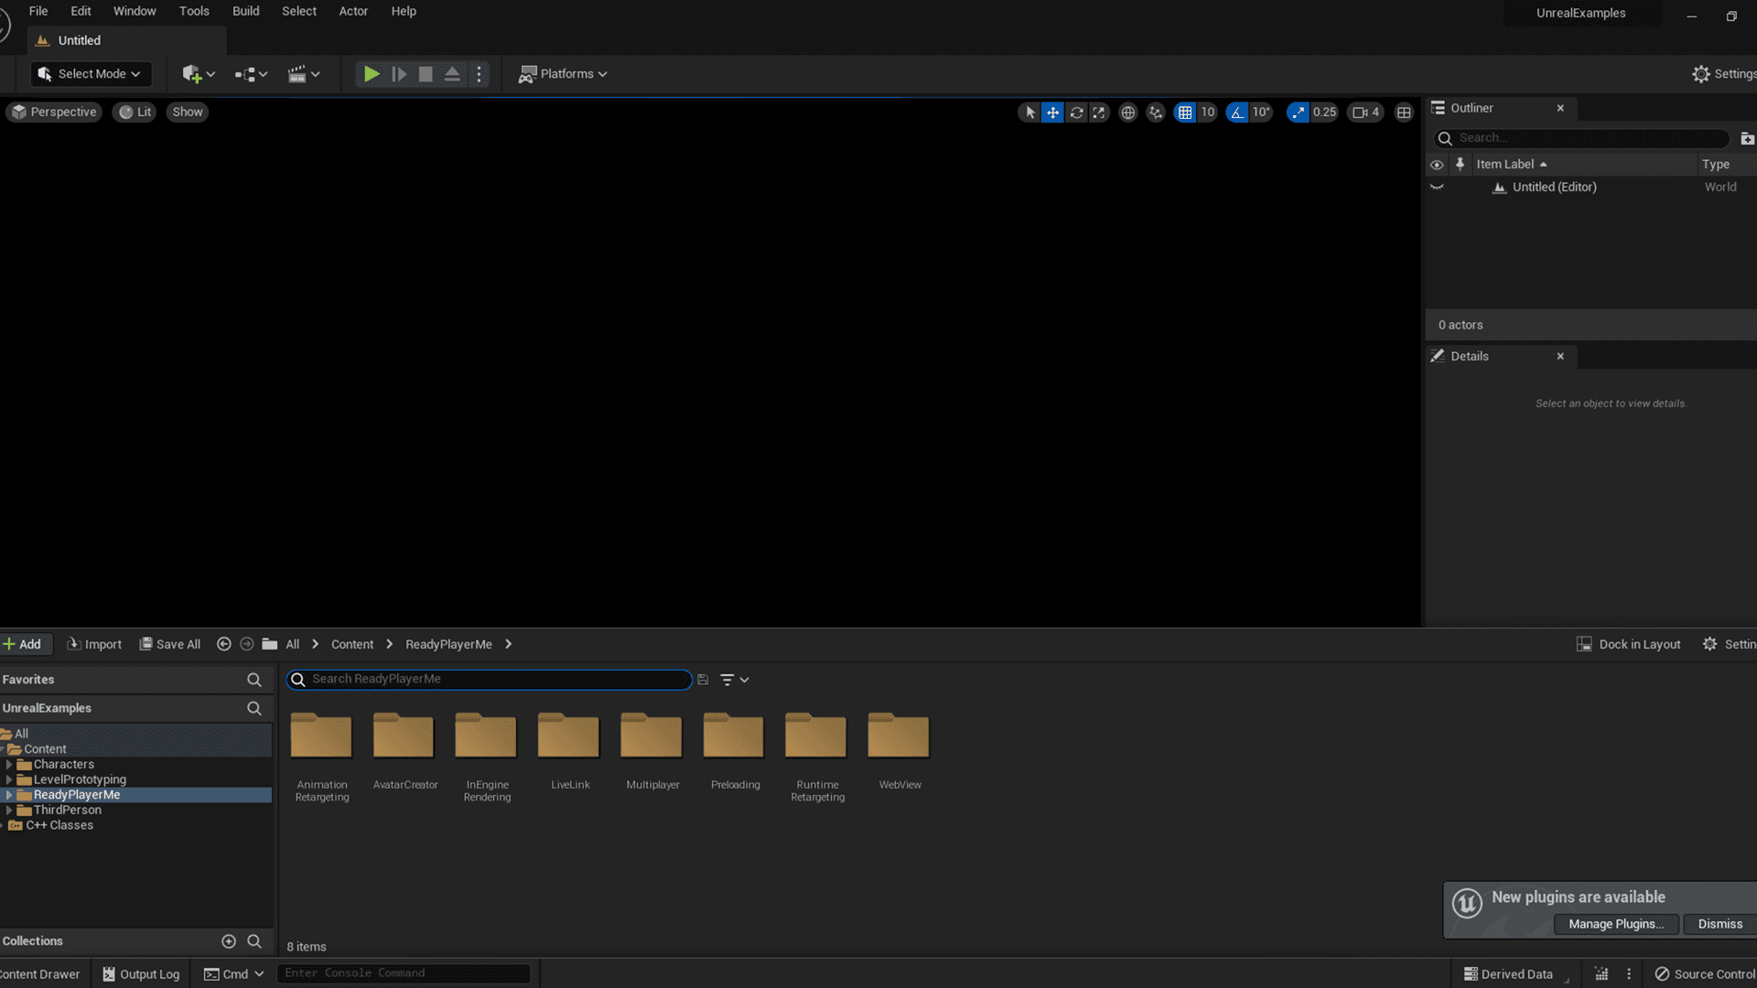This screenshot has width=1757, height=988.
Task: Click the green Play button
Action: (x=371, y=74)
